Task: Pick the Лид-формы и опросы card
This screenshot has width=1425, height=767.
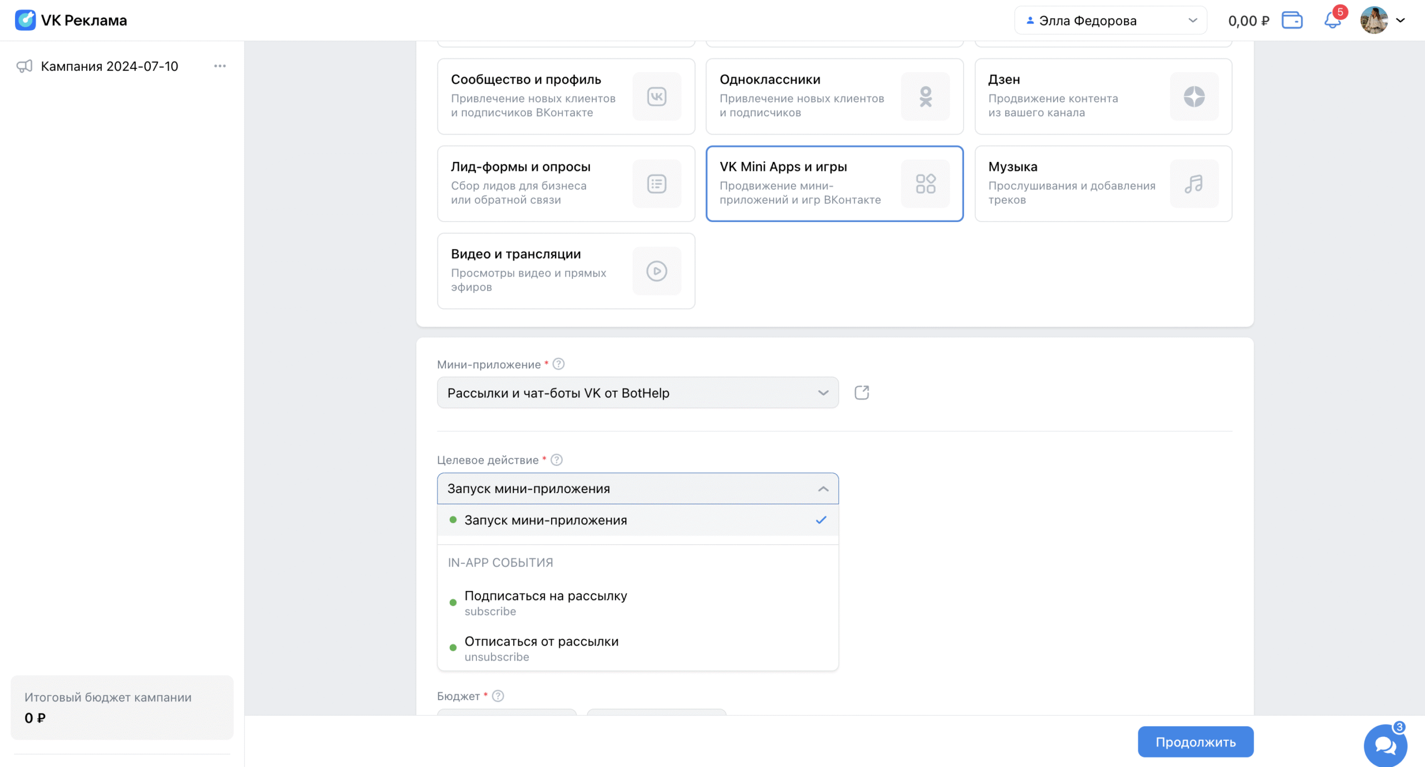Action: coord(566,183)
